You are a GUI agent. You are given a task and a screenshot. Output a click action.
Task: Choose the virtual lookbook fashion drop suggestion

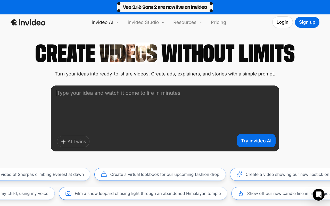click(x=164, y=174)
